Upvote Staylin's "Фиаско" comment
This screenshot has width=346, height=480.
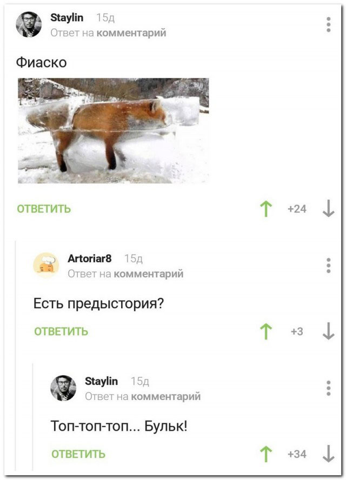coord(266,209)
